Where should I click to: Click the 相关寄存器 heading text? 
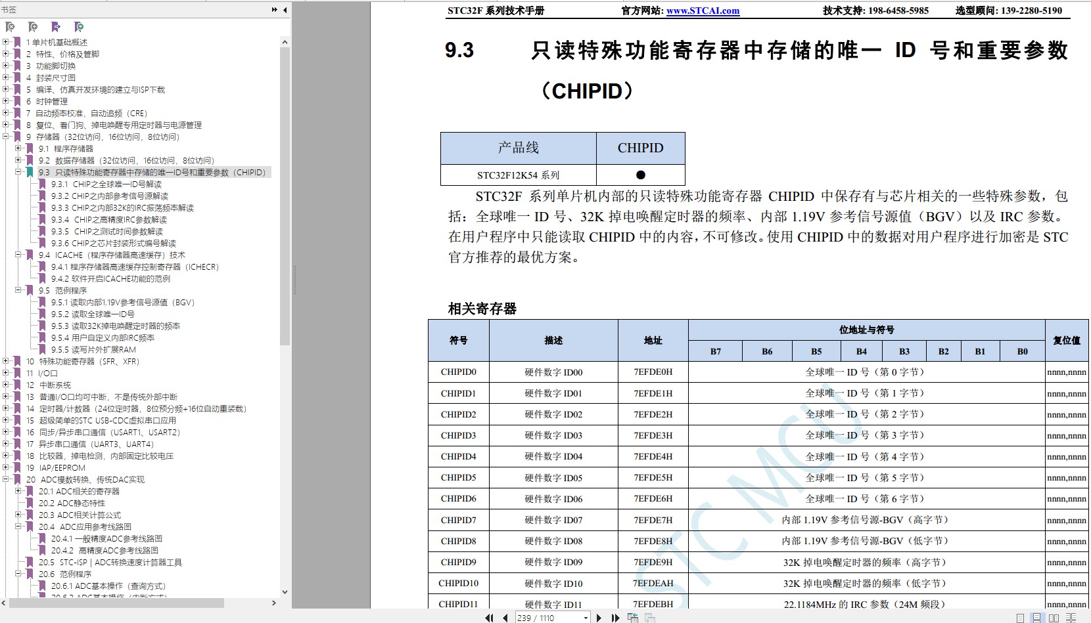(482, 309)
